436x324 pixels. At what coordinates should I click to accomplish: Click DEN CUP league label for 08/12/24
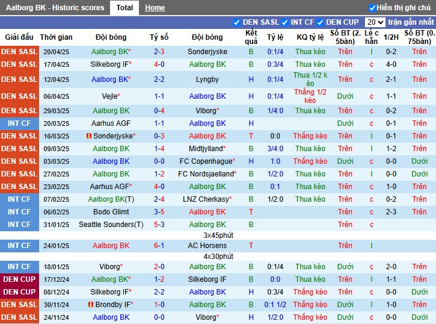[19, 292]
